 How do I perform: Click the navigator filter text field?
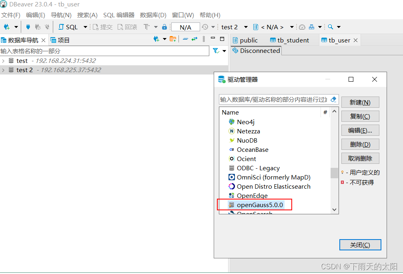coord(104,51)
